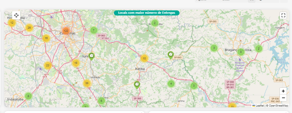Open the green 7 cluster marker
292x113 pixels.
point(94,30)
